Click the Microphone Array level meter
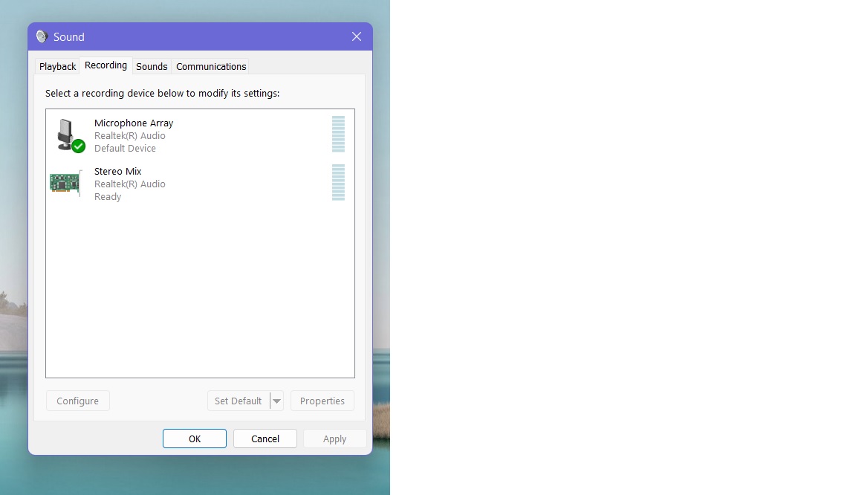The width and height of the screenshot is (856, 495). [x=339, y=135]
